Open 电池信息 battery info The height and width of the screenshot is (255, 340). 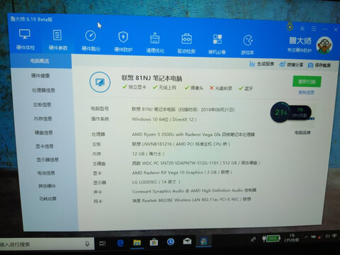pyautogui.click(x=46, y=173)
